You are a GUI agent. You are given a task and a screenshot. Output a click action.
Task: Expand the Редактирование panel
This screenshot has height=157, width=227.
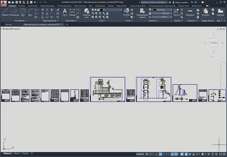(50, 21)
